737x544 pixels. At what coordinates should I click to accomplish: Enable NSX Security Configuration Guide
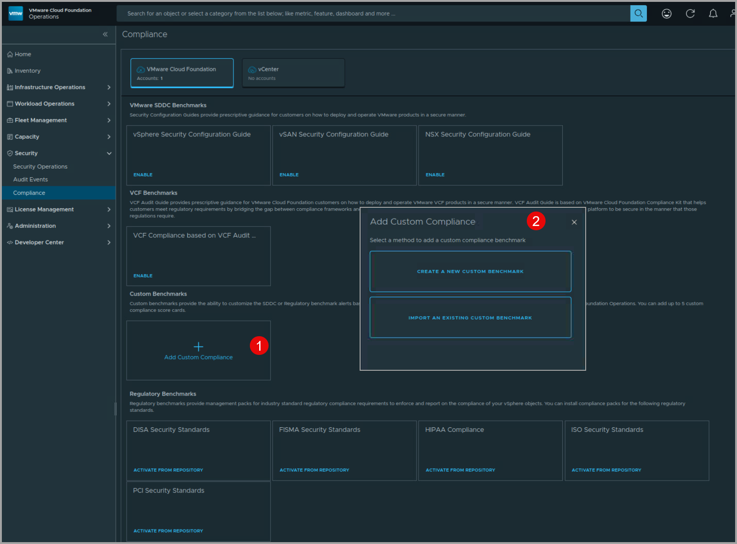(x=435, y=175)
